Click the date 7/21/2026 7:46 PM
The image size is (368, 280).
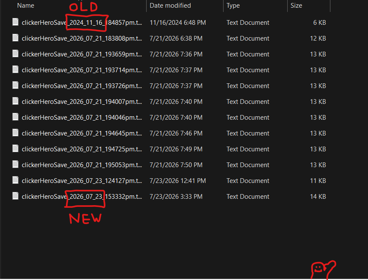(x=176, y=133)
